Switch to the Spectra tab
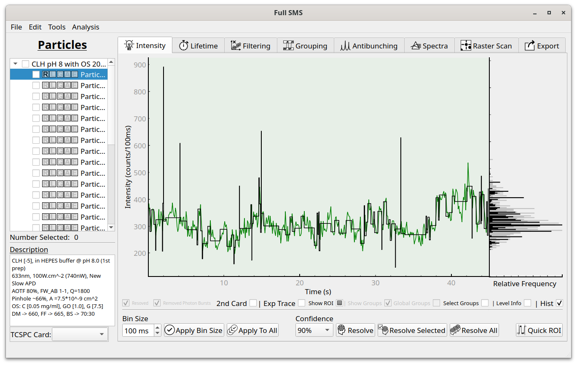The image size is (577, 365). (x=429, y=46)
